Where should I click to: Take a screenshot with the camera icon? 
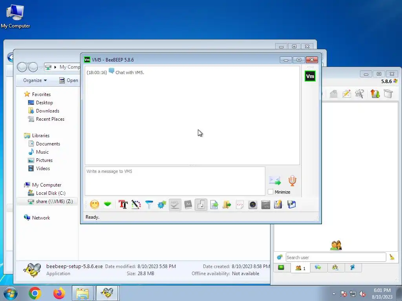coord(252,205)
